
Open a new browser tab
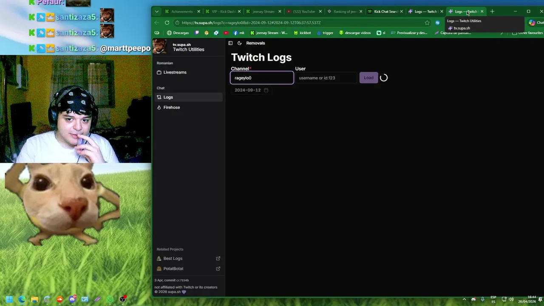(x=492, y=11)
